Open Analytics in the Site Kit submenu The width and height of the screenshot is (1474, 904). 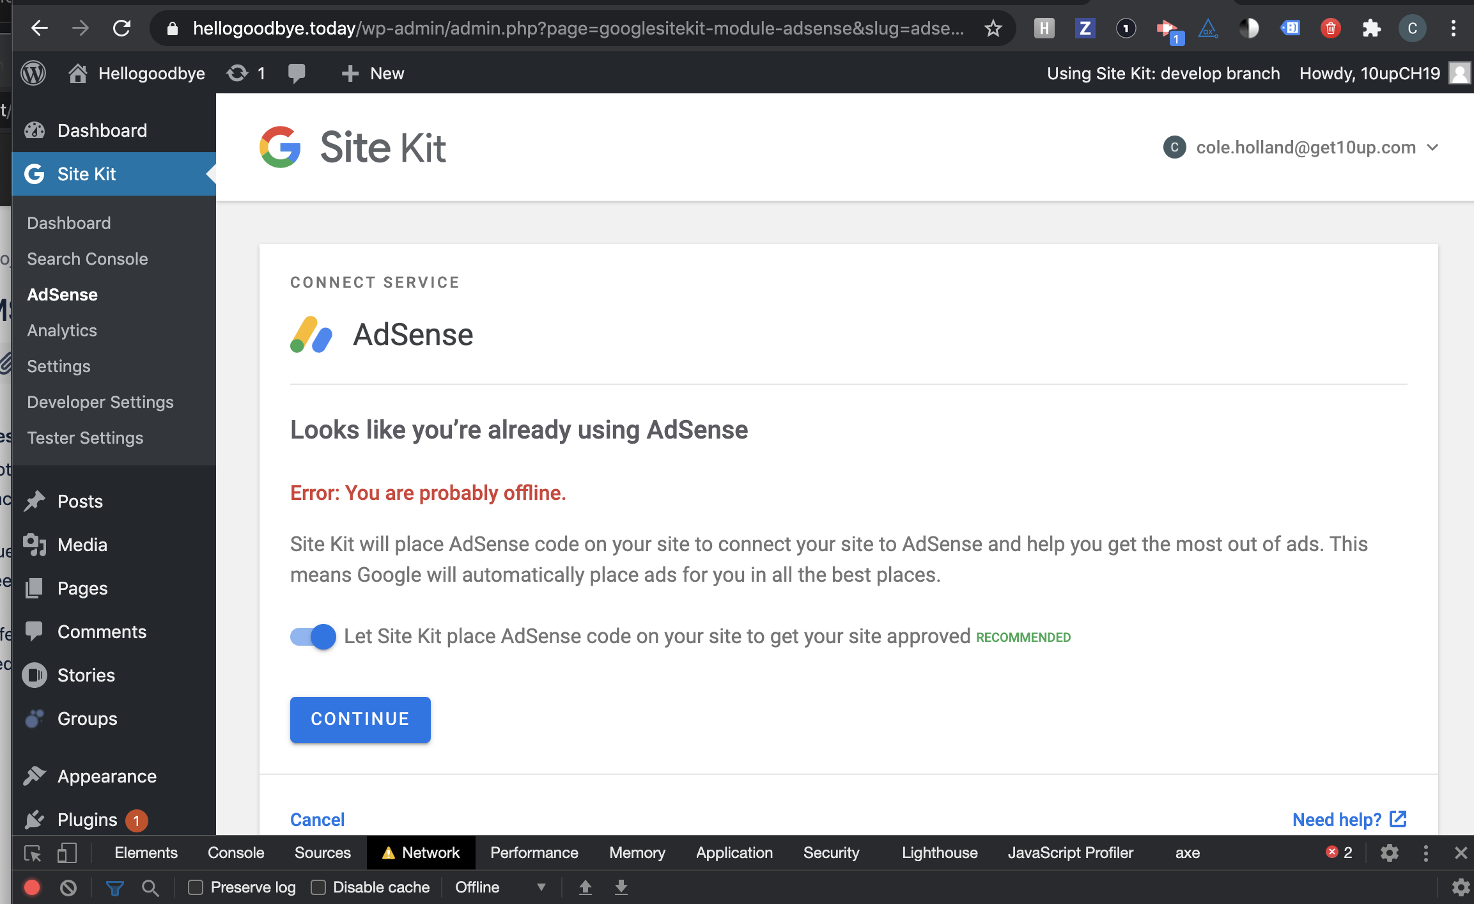click(x=61, y=331)
